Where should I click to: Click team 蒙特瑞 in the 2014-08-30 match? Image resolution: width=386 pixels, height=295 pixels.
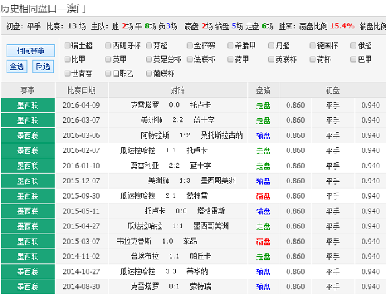click(201, 286)
